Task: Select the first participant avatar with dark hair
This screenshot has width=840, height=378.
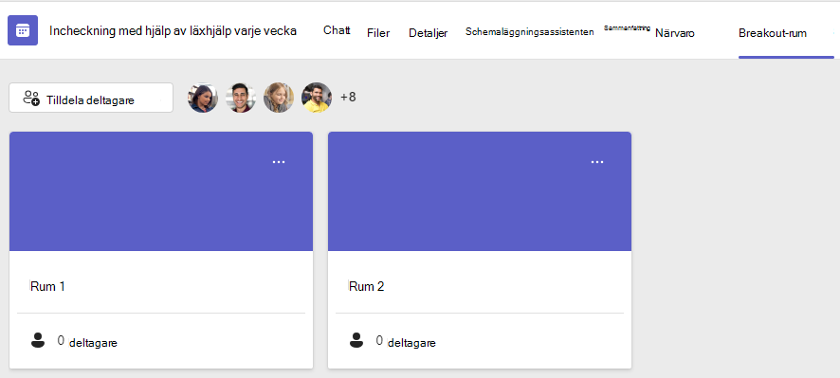Action: point(203,98)
